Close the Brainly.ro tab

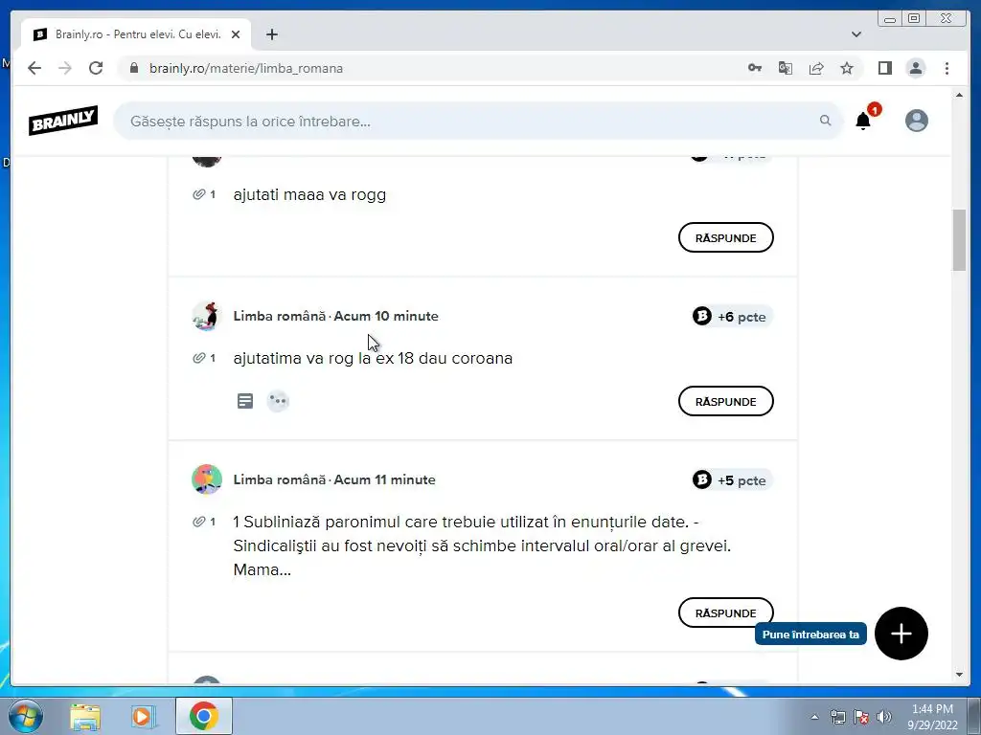point(236,34)
